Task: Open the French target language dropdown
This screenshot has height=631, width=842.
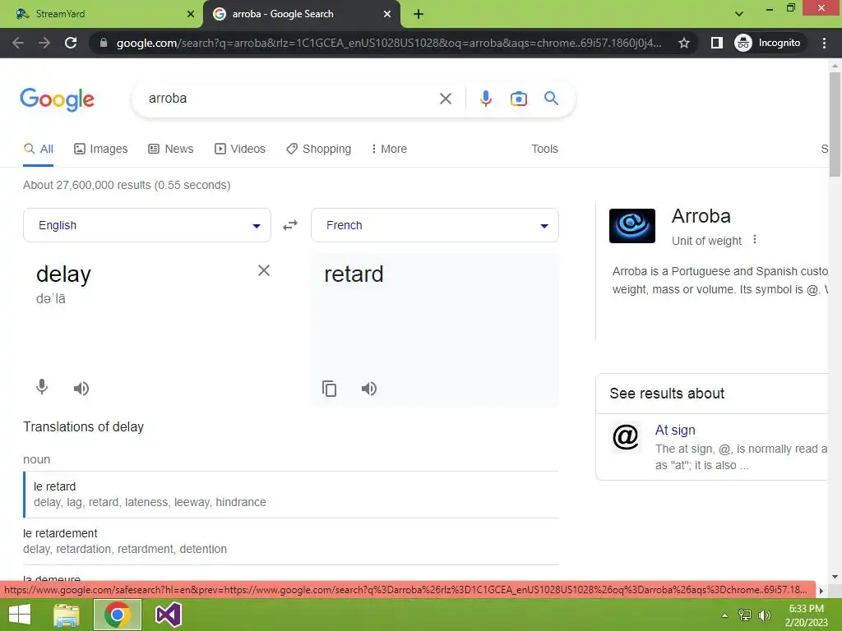Action: pos(435,225)
